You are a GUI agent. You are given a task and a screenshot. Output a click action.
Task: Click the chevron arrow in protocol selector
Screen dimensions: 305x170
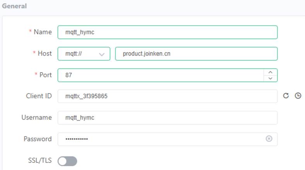[102, 54]
